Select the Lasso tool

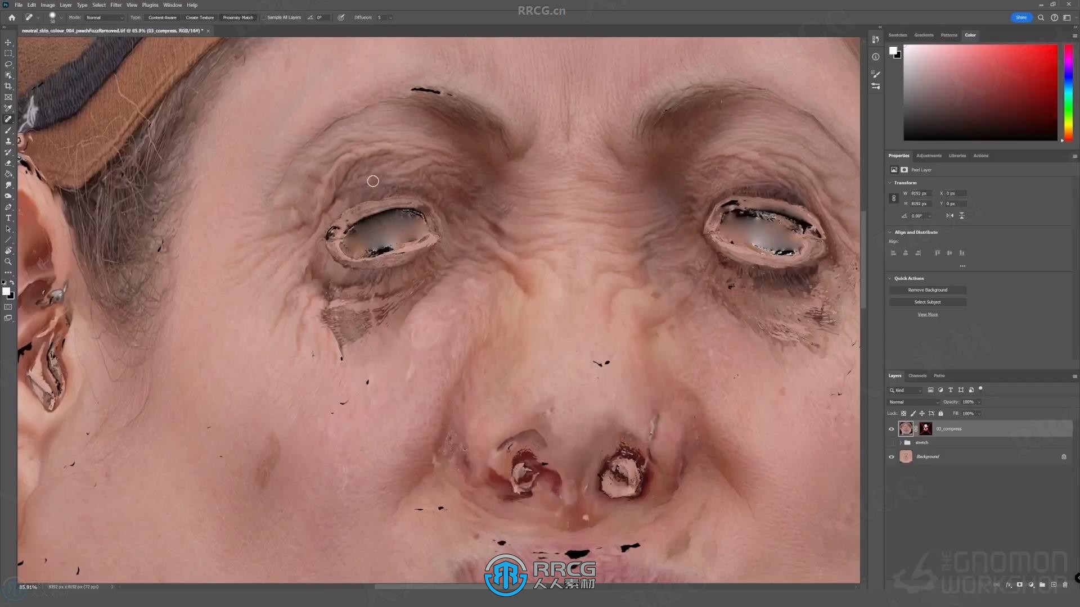[x=8, y=64]
